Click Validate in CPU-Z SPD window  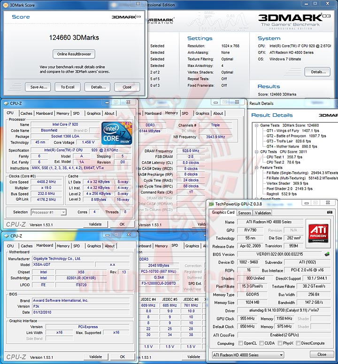click(193, 357)
